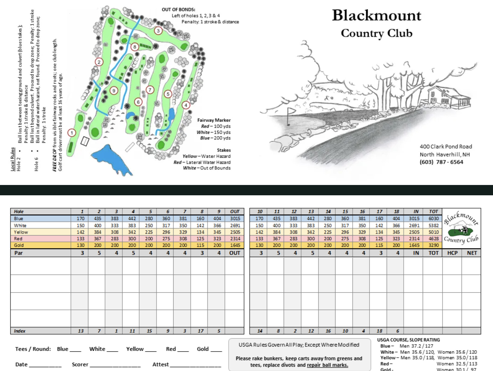Click the hole 3 circle marker on course map
Image resolution: width=493 pixels, height=371 pixels.
click(158, 31)
